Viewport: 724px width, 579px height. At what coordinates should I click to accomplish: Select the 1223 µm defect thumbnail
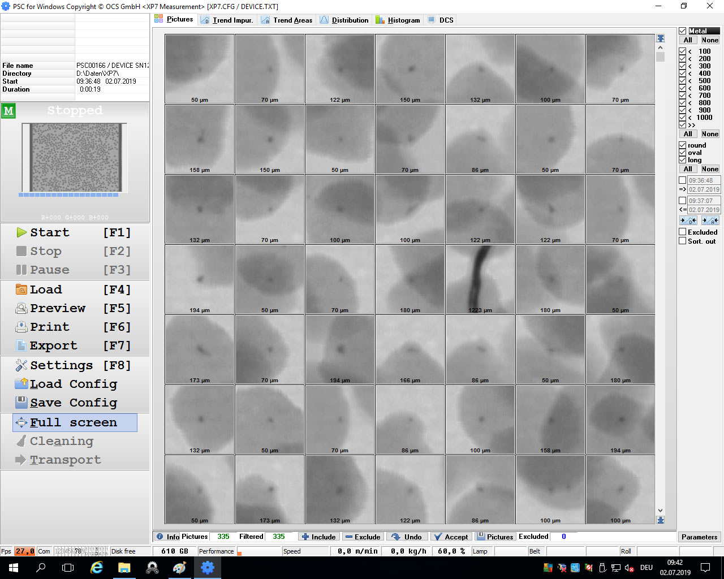[x=480, y=279]
